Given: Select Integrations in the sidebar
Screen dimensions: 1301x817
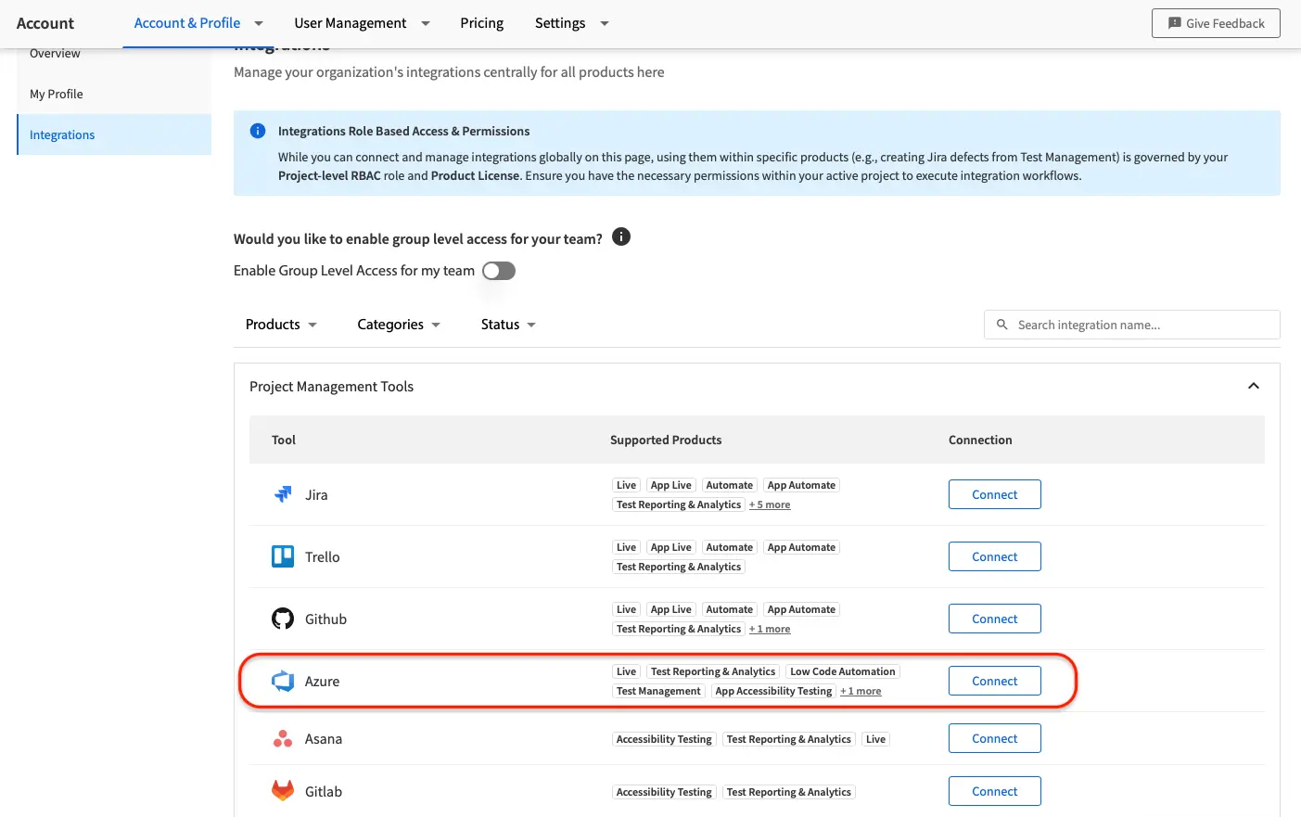Looking at the screenshot, I should [114, 134].
